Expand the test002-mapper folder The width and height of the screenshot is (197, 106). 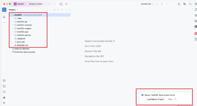point(13,28)
